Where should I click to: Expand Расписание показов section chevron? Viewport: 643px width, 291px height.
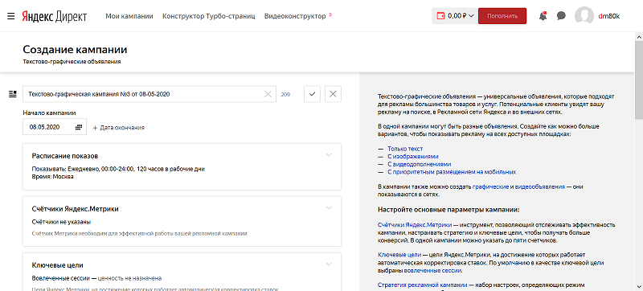tap(329, 155)
